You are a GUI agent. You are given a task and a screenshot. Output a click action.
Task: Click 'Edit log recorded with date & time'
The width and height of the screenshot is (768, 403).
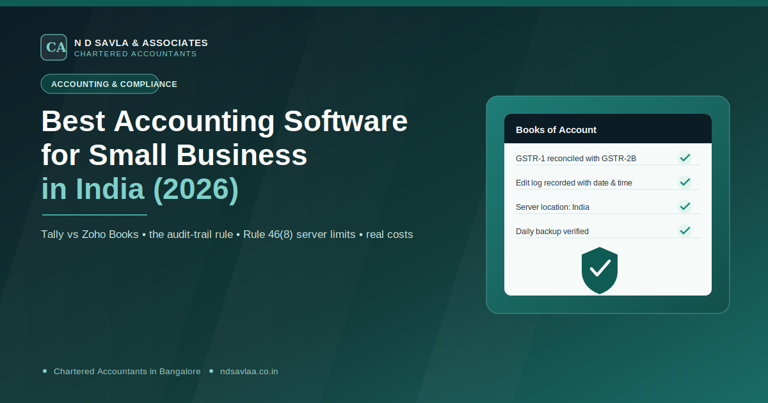pyautogui.click(x=574, y=183)
